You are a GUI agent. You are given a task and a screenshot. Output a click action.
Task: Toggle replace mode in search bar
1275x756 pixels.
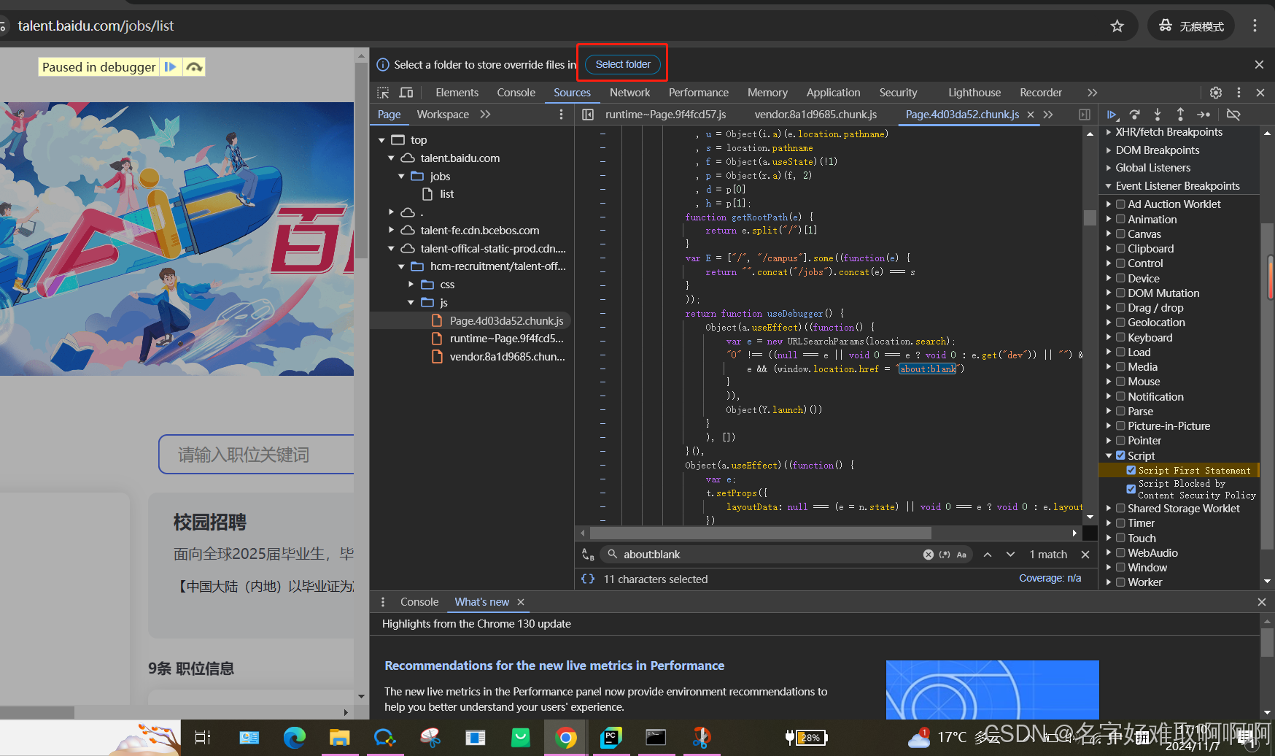[588, 555]
